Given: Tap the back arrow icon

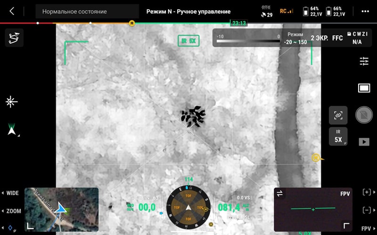Looking at the screenshot, I should coord(12,11).
